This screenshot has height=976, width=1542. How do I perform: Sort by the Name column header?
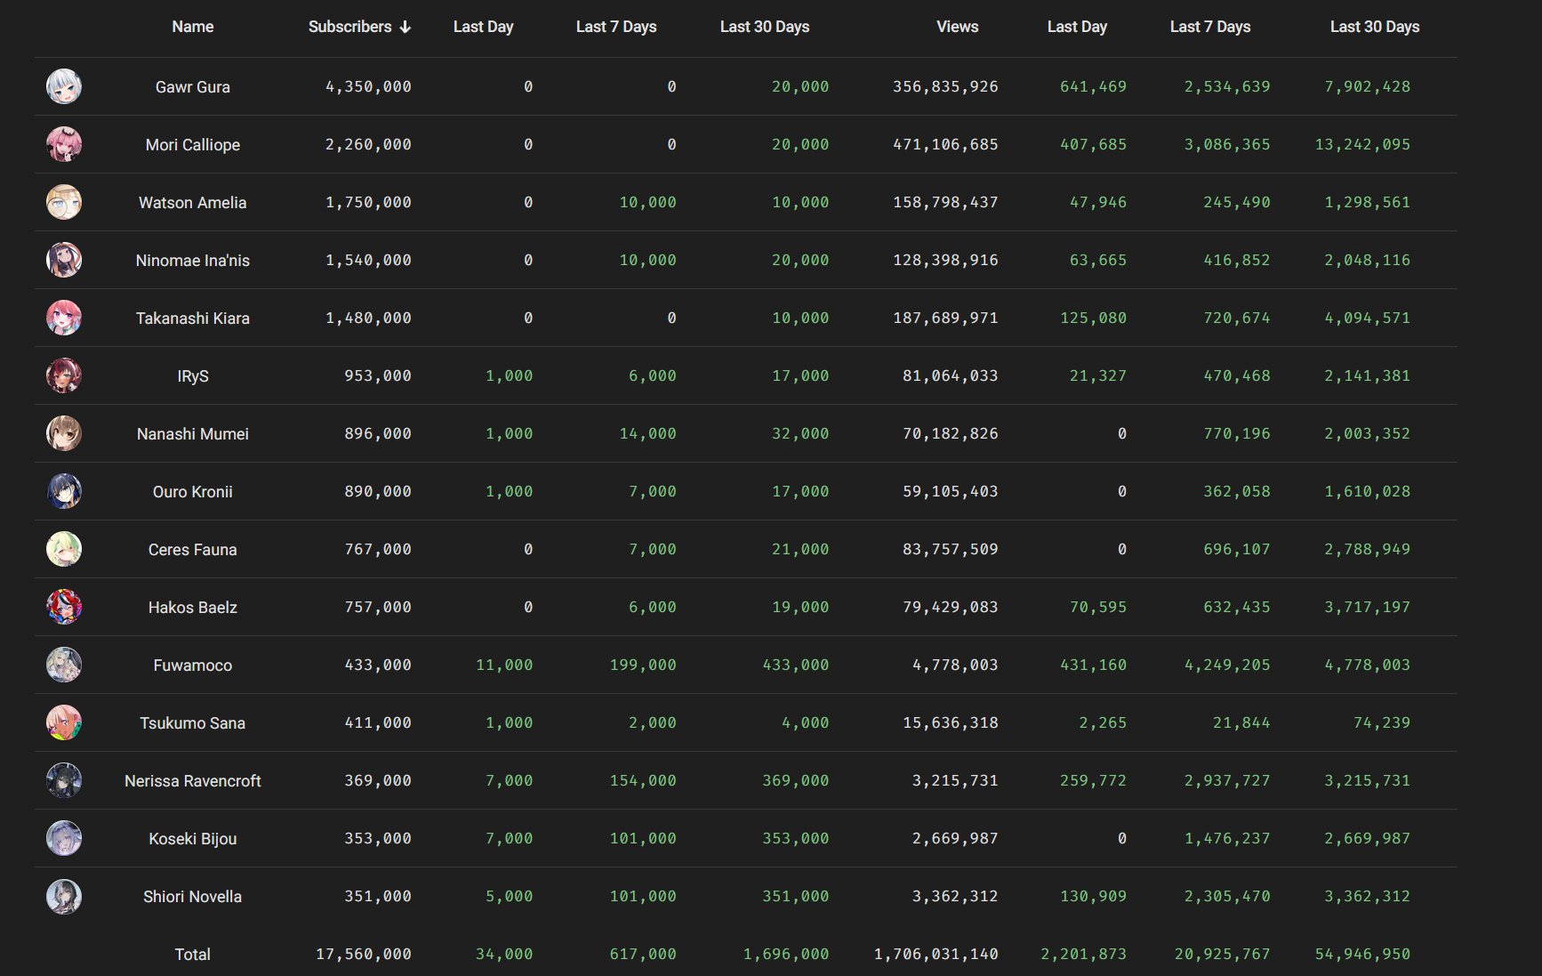(193, 27)
